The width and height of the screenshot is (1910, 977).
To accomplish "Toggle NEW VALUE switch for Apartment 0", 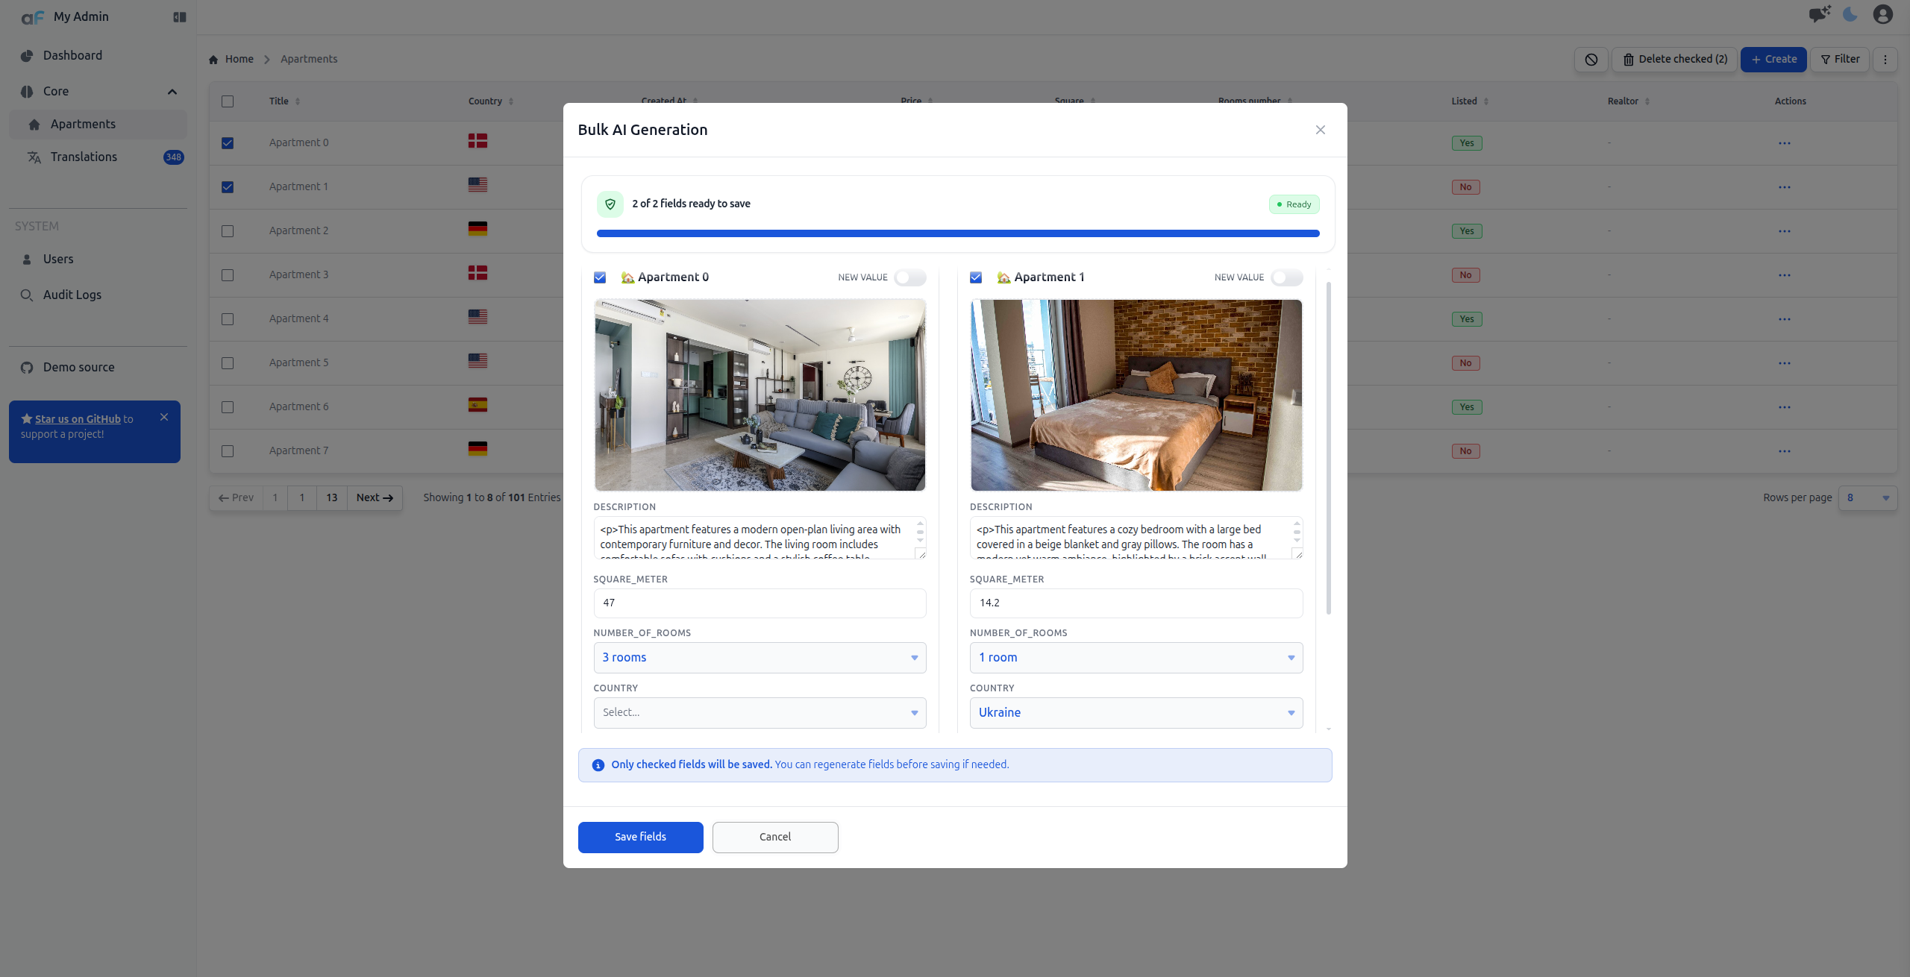I will 910,277.
